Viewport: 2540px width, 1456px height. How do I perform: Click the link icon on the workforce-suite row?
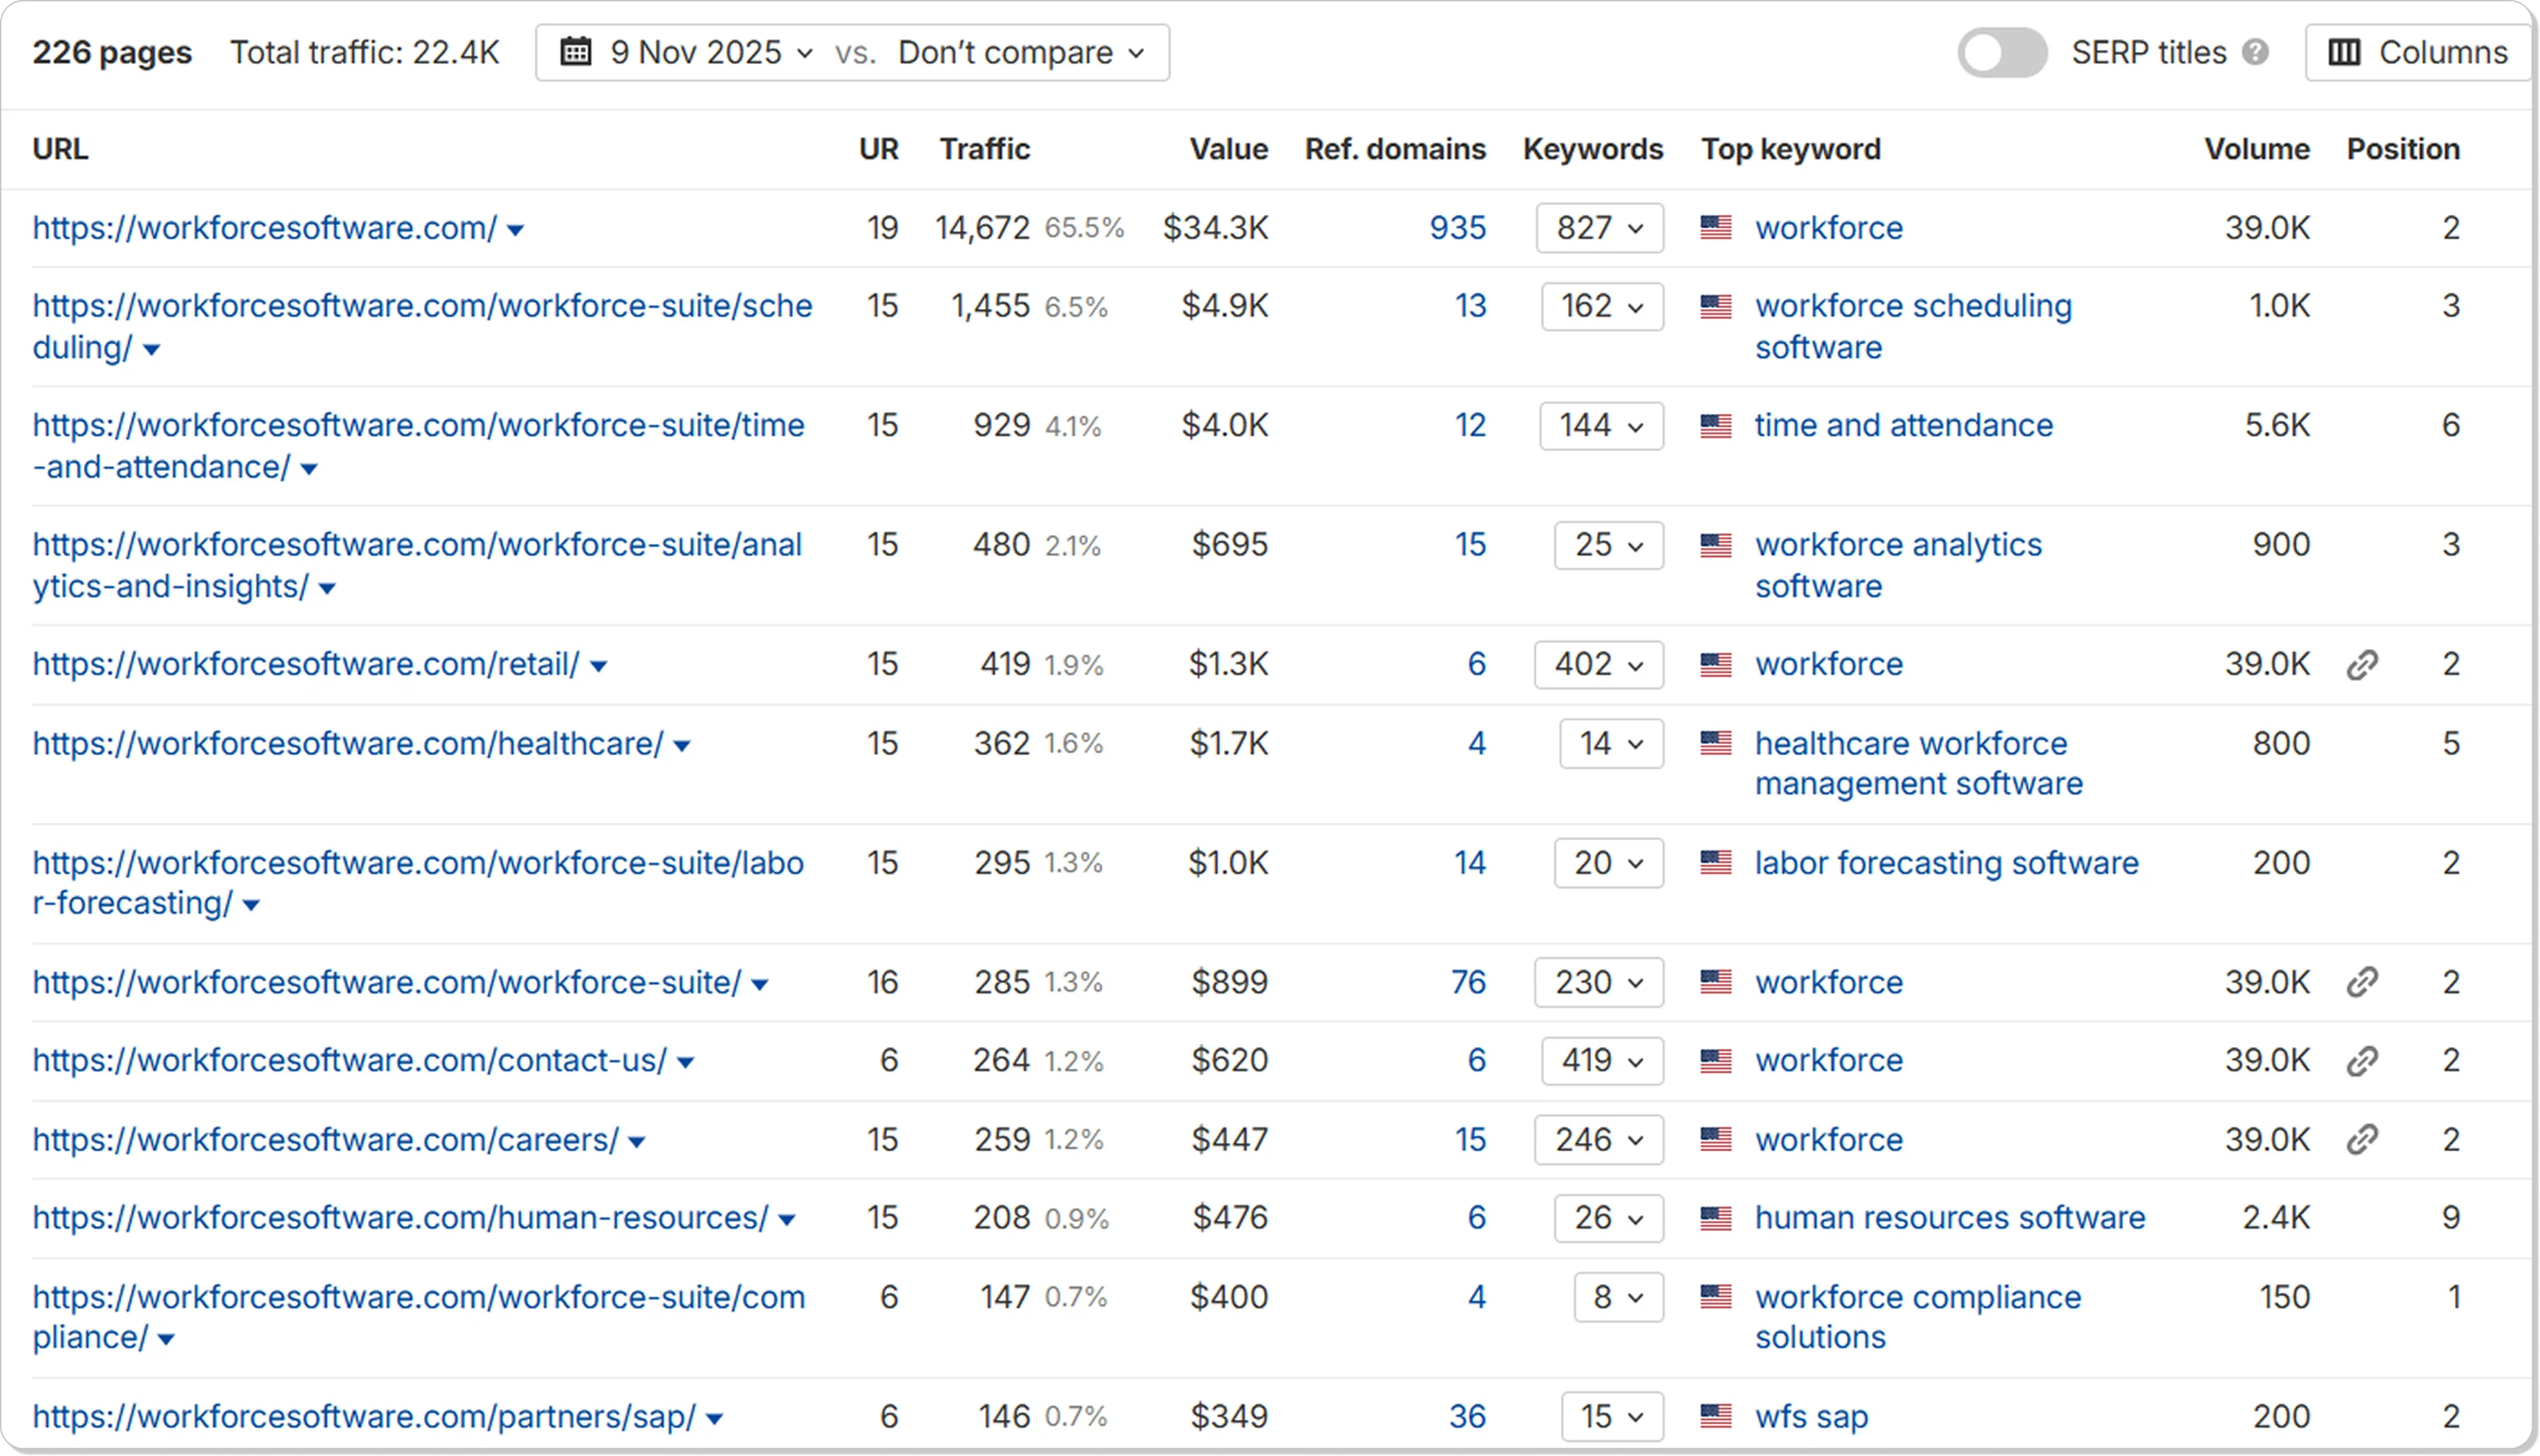[2364, 982]
